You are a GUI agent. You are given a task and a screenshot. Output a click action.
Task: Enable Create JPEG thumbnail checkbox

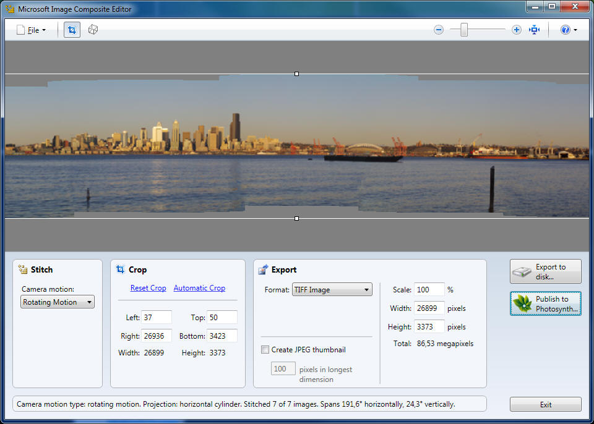point(265,350)
